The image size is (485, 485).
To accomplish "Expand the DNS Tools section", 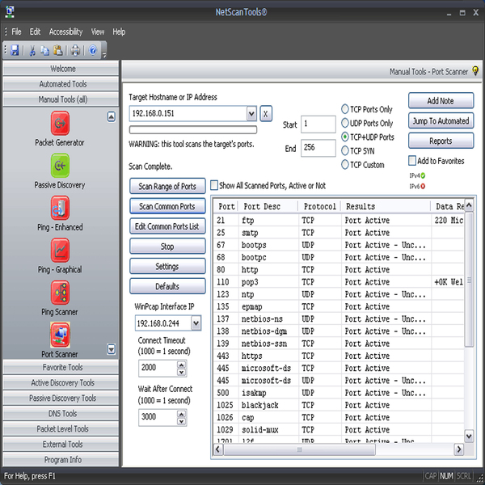I will [61, 414].
